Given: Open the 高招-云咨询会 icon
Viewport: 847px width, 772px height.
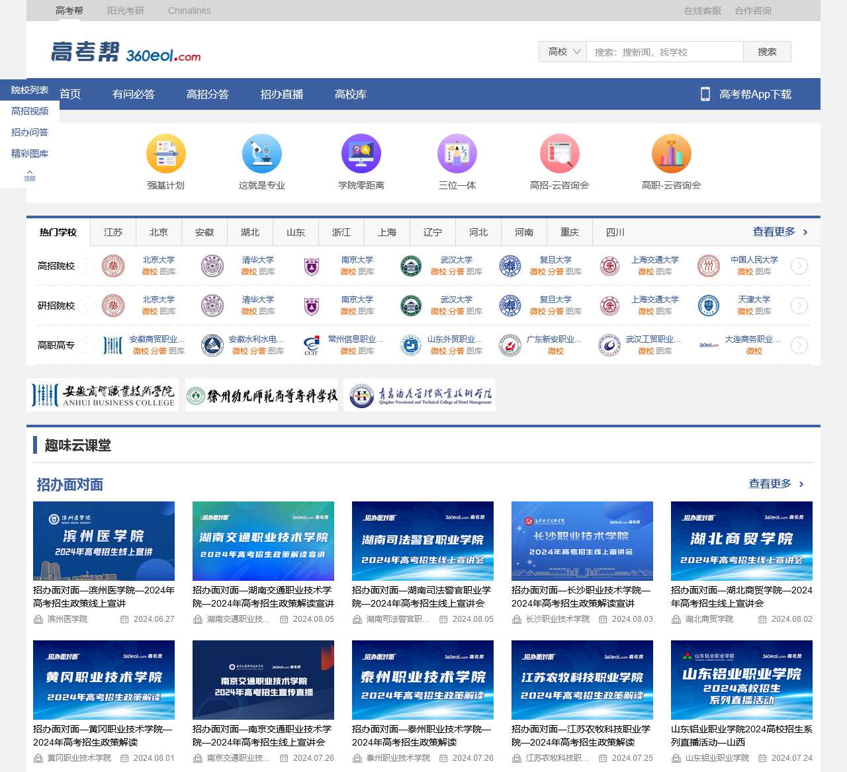Looking at the screenshot, I should [560, 153].
